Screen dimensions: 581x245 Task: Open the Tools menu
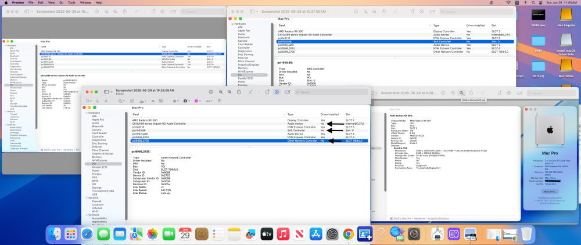pyautogui.click(x=71, y=2)
